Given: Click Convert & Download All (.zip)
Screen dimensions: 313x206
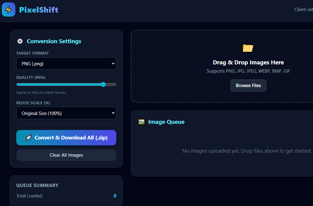Looking at the screenshot, I should tap(66, 138).
